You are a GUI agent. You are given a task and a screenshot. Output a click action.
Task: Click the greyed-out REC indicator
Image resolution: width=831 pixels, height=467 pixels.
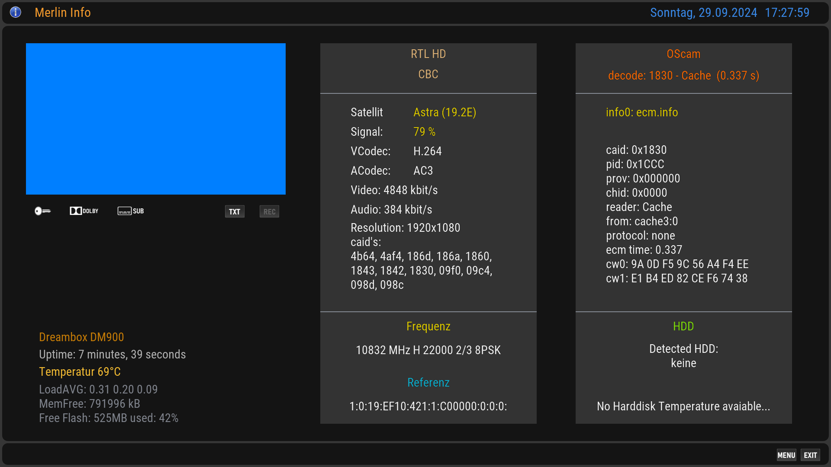(x=269, y=211)
